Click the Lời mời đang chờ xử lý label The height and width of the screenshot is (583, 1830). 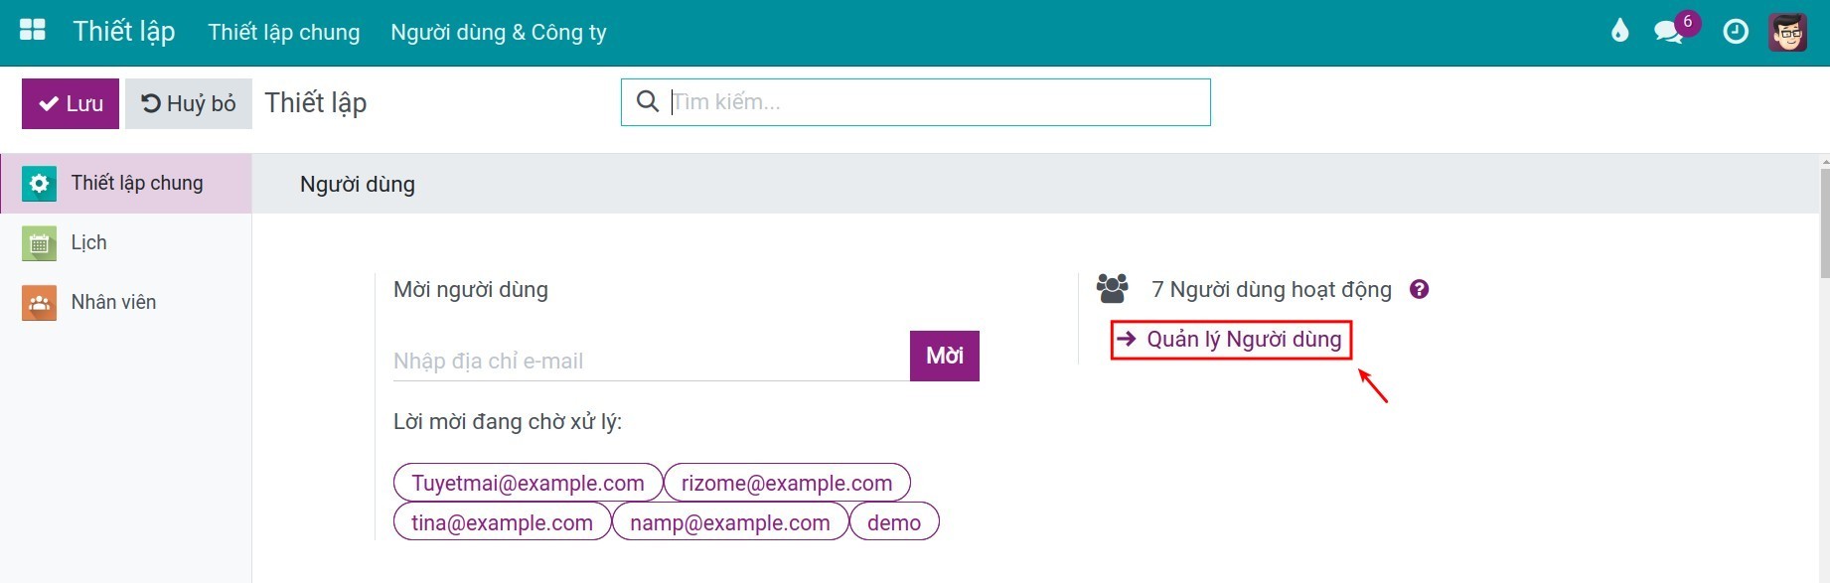(508, 421)
